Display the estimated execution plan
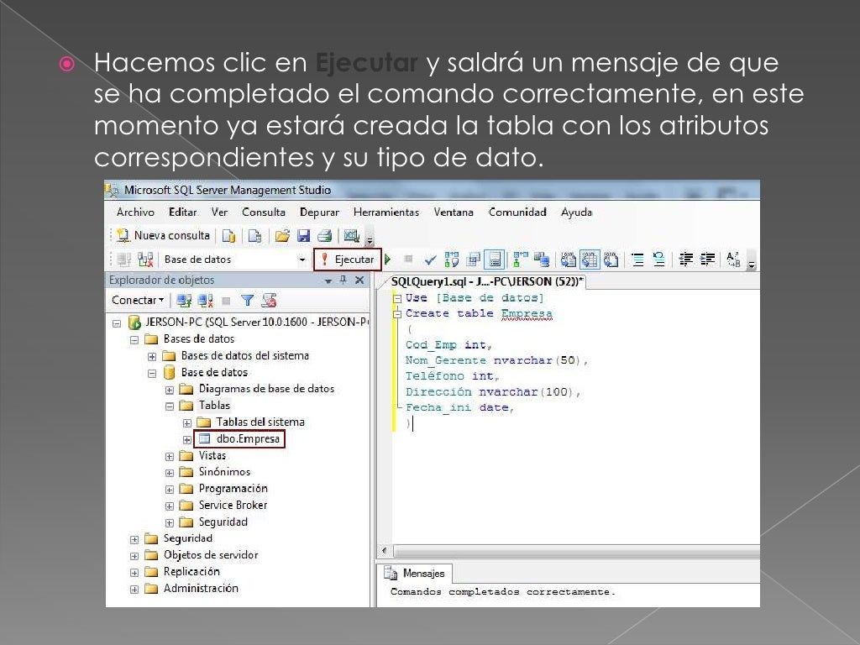Screen dimensions: 860x645 (451, 260)
